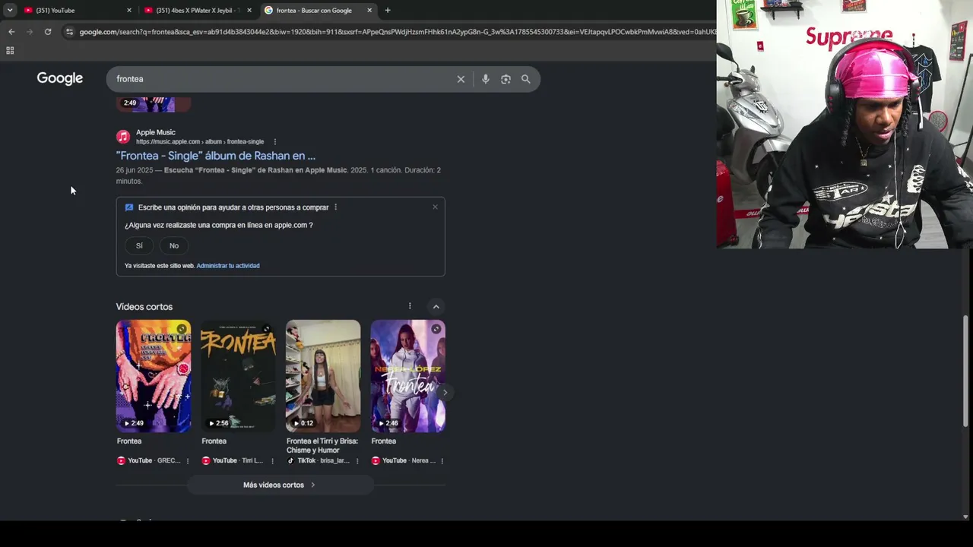Go forward to the next page

[30, 32]
